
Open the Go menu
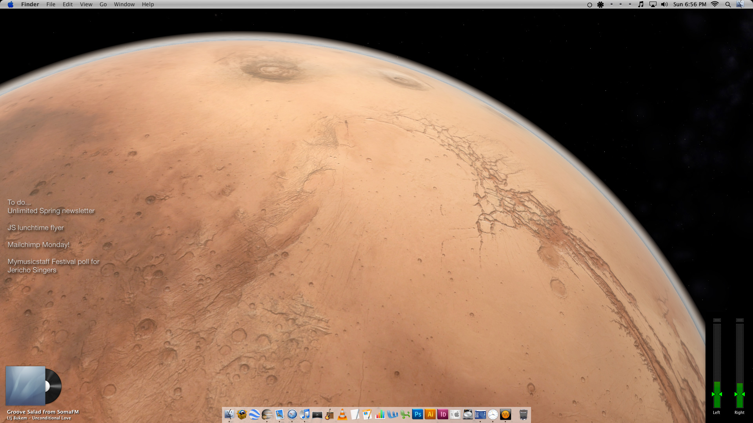(x=103, y=4)
